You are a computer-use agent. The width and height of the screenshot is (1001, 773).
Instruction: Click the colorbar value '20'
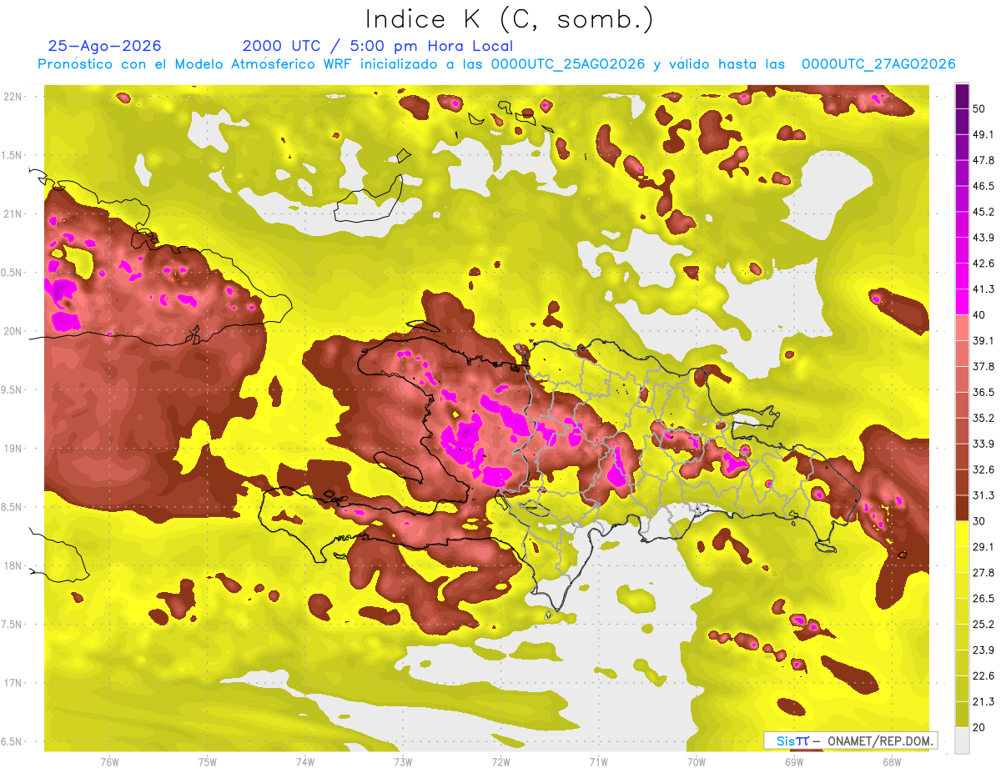point(981,727)
